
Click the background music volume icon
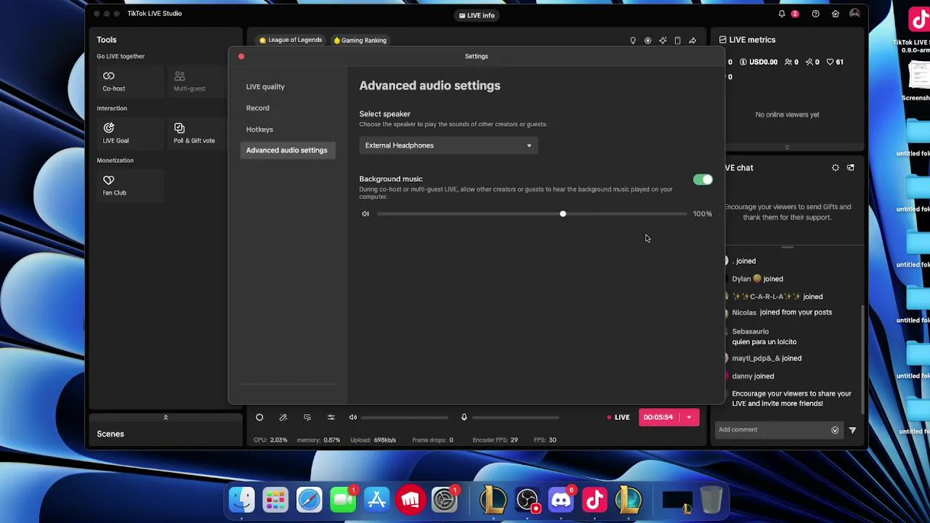pos(365,214)
